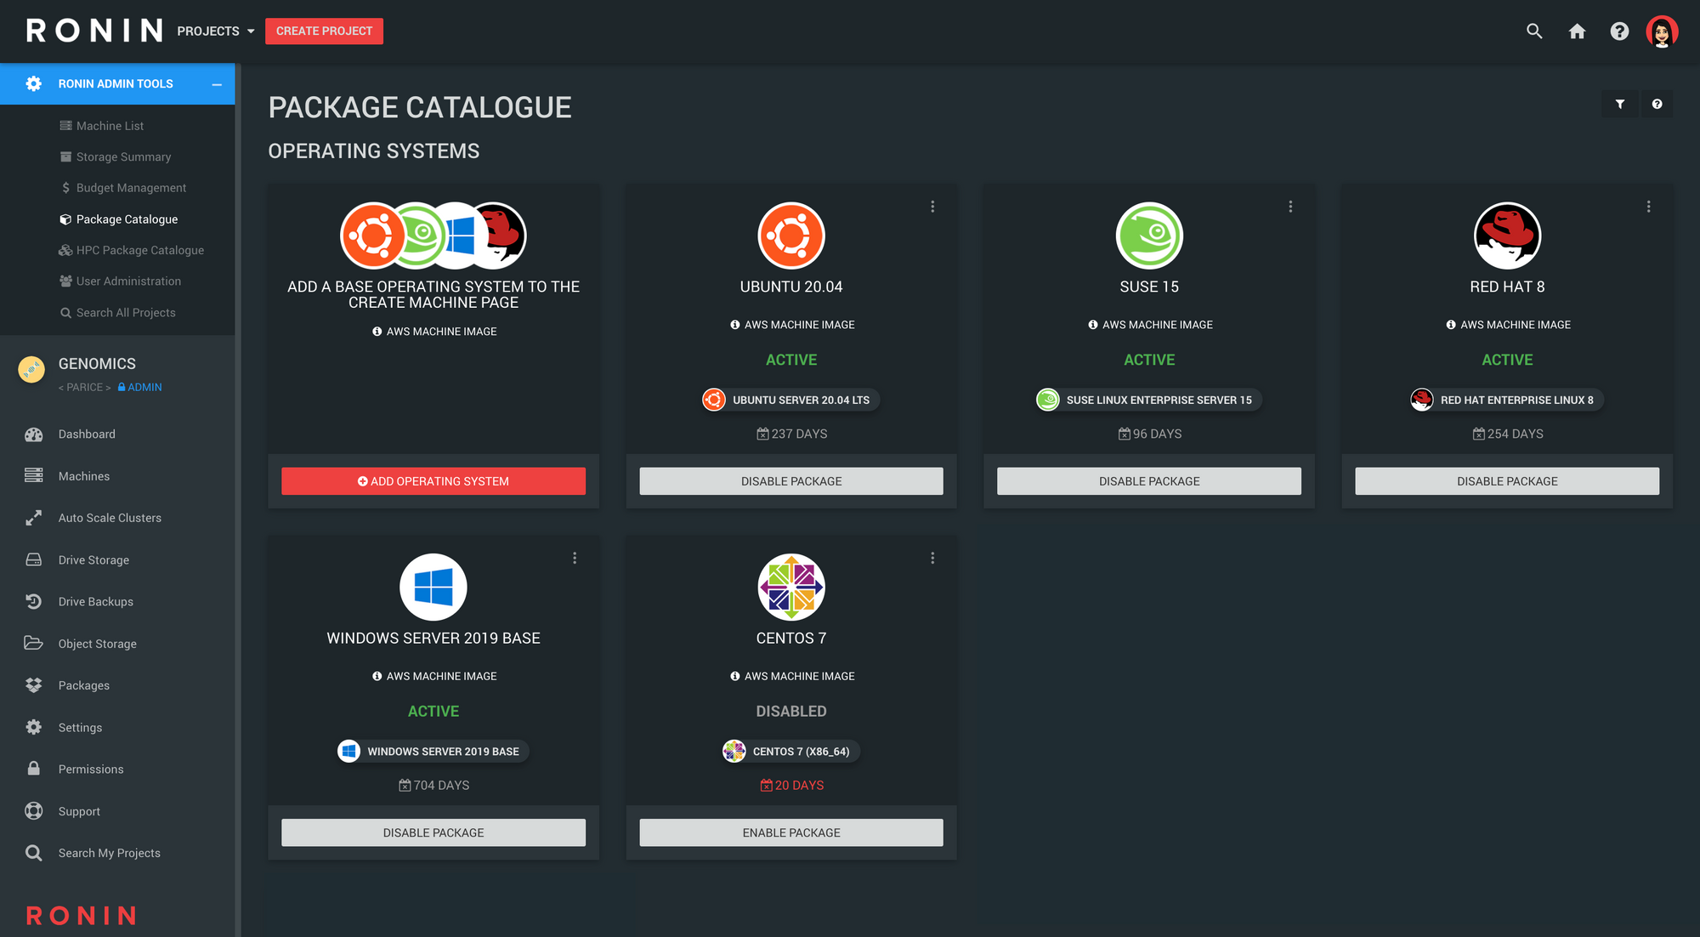
Task: Enable the CentOS 7 package
Action: point(790,832)
